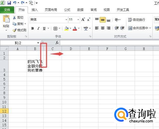Toggle middle vertical alignment
Screen dimensions: 159x129
pyautogui.click(x=103, y=20)
